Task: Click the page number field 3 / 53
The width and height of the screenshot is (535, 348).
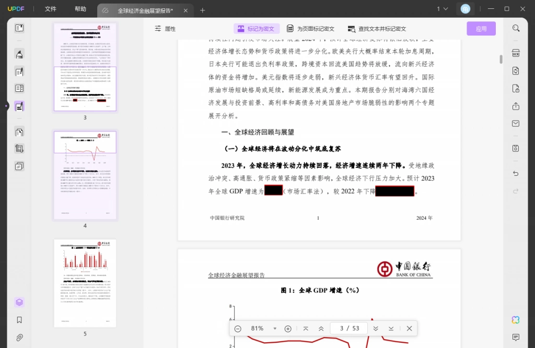Action: [349, 329]
